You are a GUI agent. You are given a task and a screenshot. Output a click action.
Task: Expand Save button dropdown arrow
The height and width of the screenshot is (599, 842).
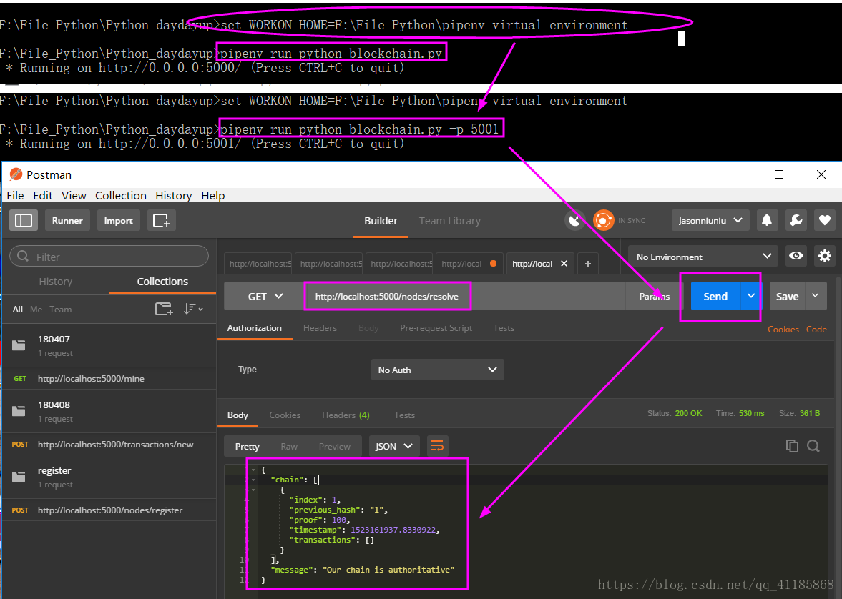(815, 296)
